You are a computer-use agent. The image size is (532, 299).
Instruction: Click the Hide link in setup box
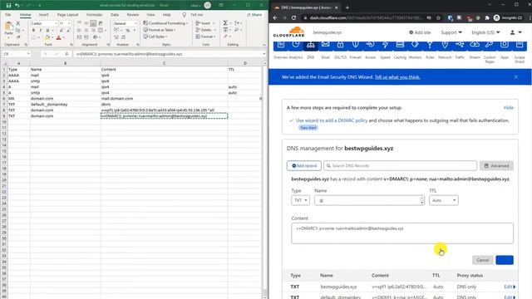pos(509,107)
